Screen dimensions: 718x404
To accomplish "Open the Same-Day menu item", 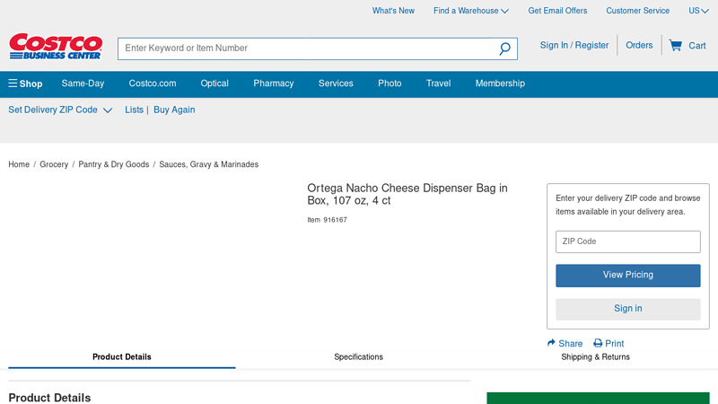I will pos(83,83).
